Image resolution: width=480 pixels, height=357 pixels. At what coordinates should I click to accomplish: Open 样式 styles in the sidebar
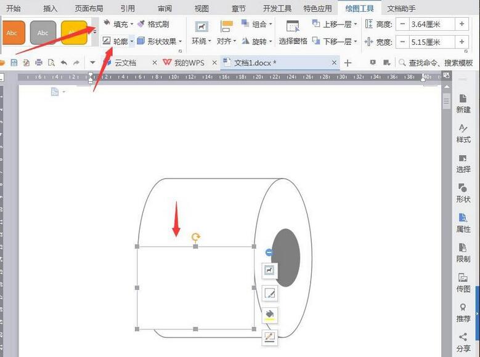463,134
